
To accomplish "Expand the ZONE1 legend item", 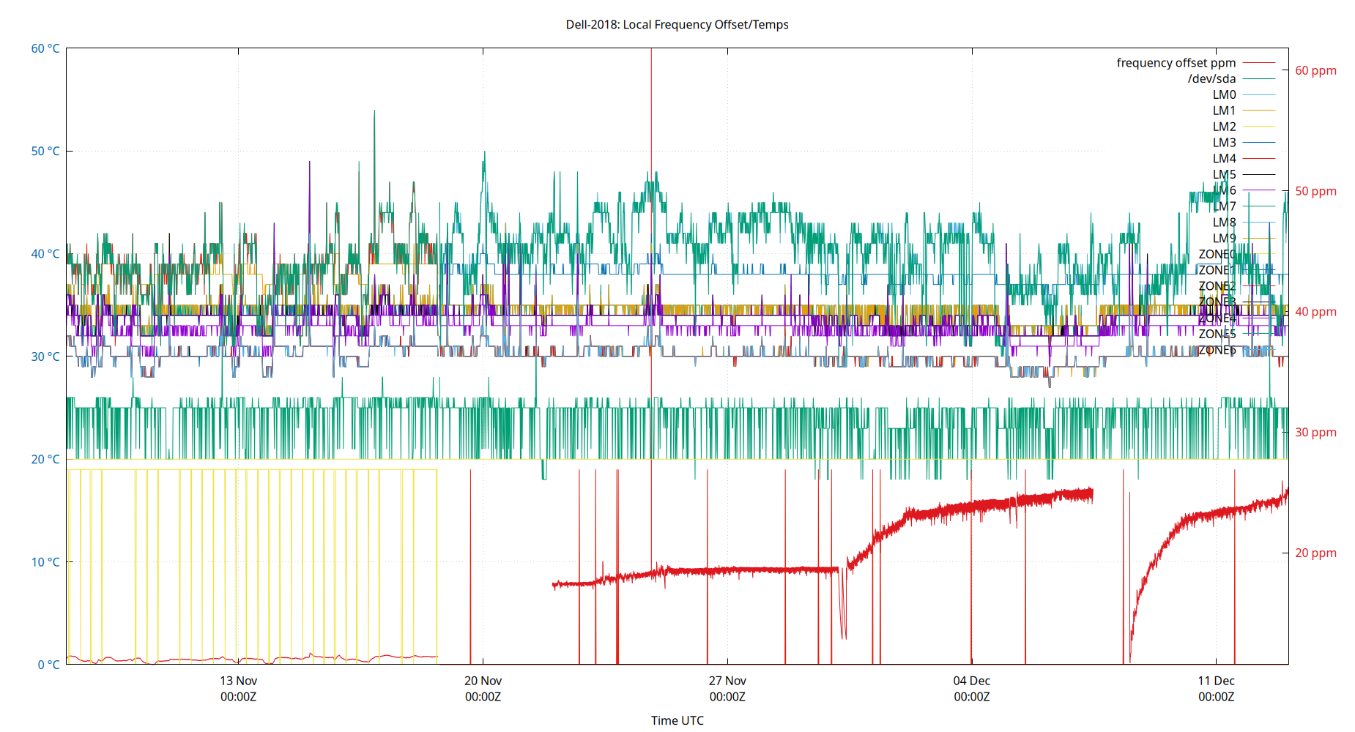I will coord(1217,269).
